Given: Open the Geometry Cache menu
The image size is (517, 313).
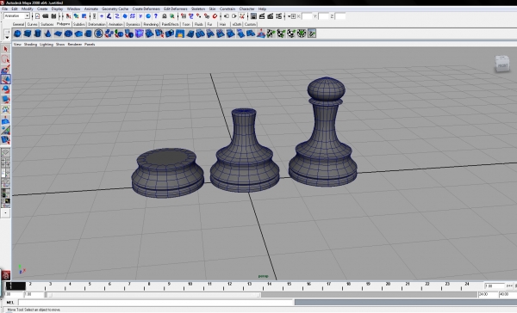Looking at the screenshot, I should click(115, 9).
